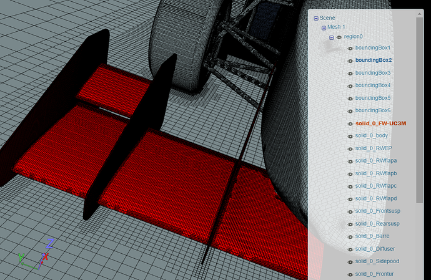This screenshot has height=280, width=431.
Task: Select boundingBox3 entry
Action: 373,73
